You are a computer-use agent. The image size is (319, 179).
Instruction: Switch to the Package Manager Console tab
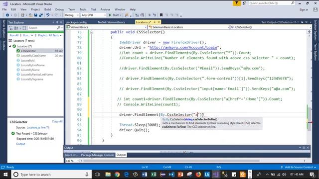[98, 155]
